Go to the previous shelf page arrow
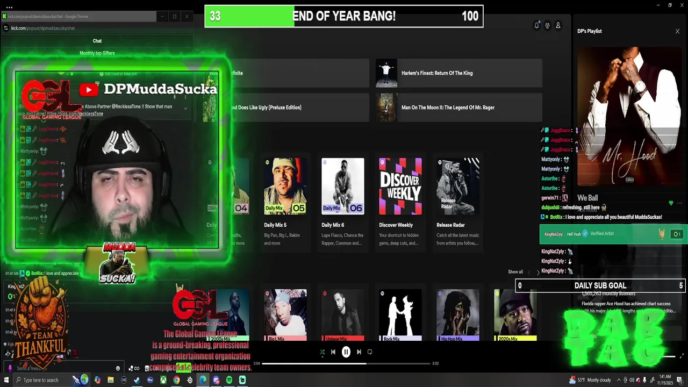The width and height of the screenshot is (688, 387). (529, 273)
